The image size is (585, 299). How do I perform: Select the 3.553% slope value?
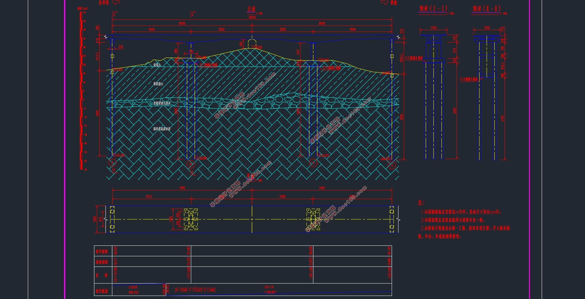pos(133,288)
